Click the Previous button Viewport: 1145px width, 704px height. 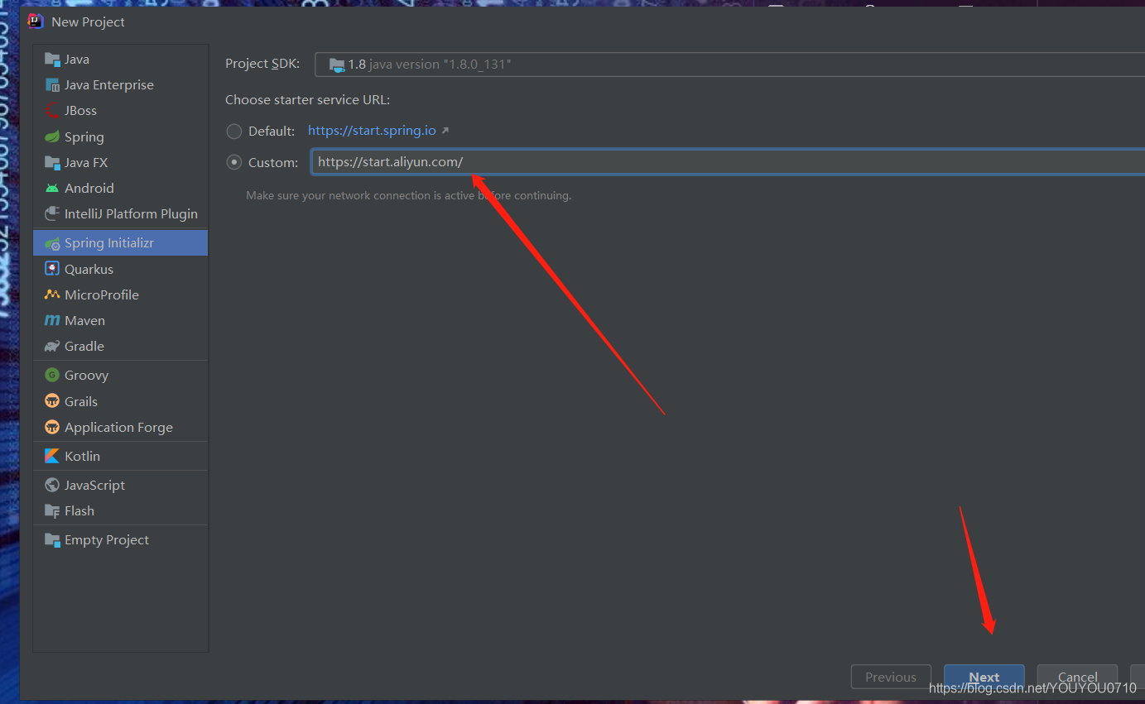point(891,678)
